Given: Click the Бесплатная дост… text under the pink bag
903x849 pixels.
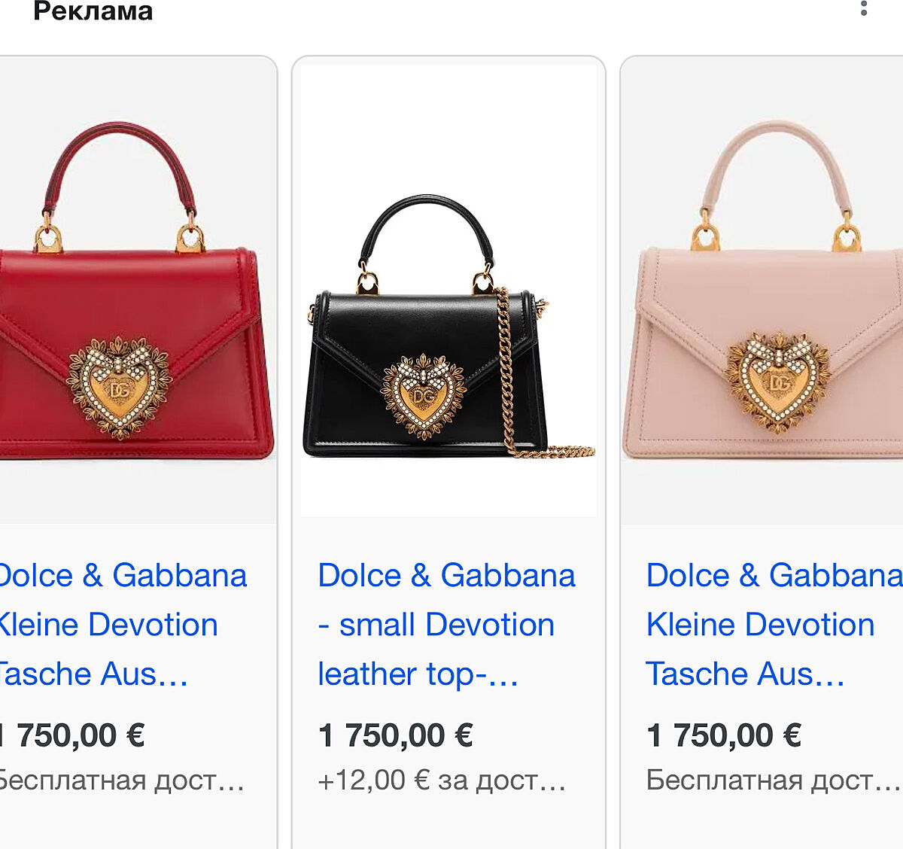Looking at the screenshot, I should [773, 781].
